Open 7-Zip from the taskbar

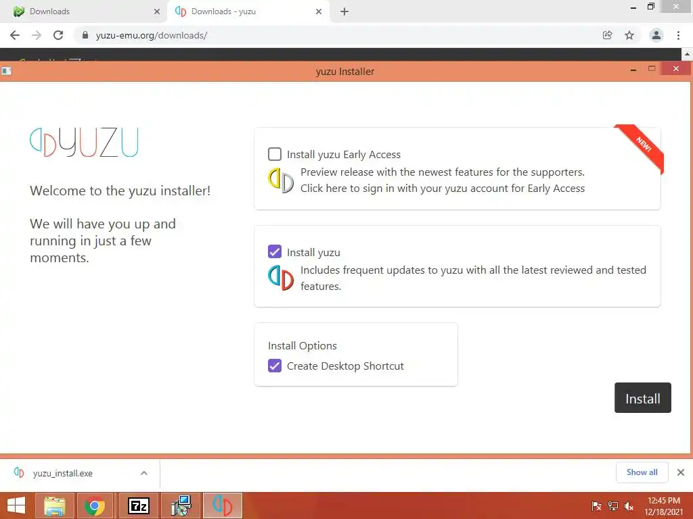138,505
